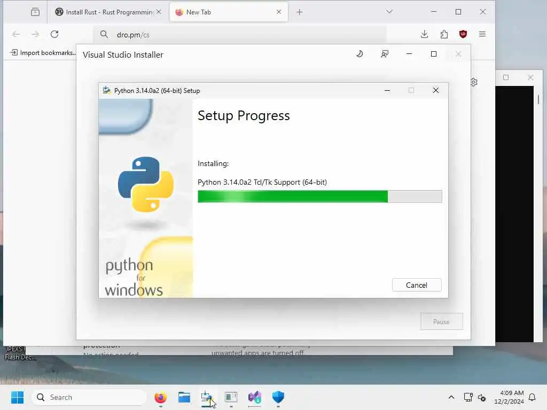Close the Install Rust tab
This screenshot has width=547, height=410.
tap(159, 12)
